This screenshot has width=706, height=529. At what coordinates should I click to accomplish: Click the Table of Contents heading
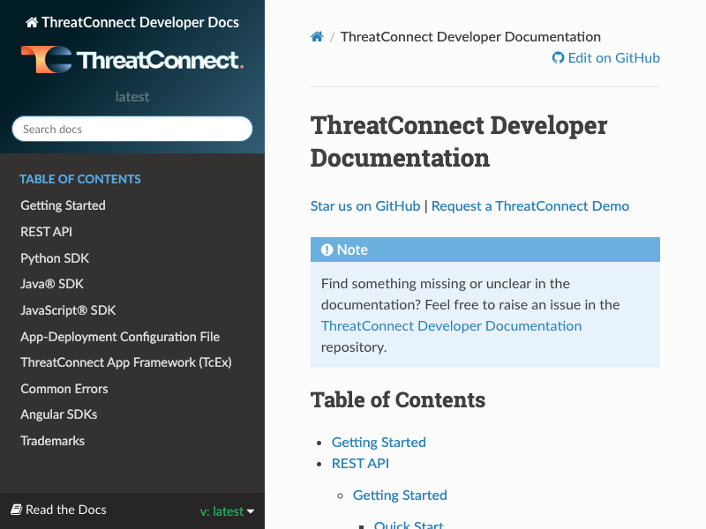(398, 400)
